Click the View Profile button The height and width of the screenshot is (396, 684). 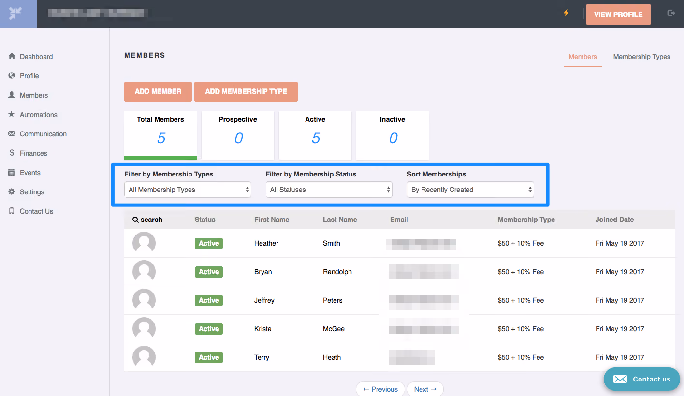coord(618,15)
